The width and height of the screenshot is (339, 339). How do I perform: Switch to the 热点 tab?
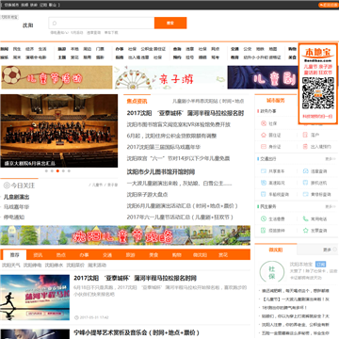pos(61,255)
